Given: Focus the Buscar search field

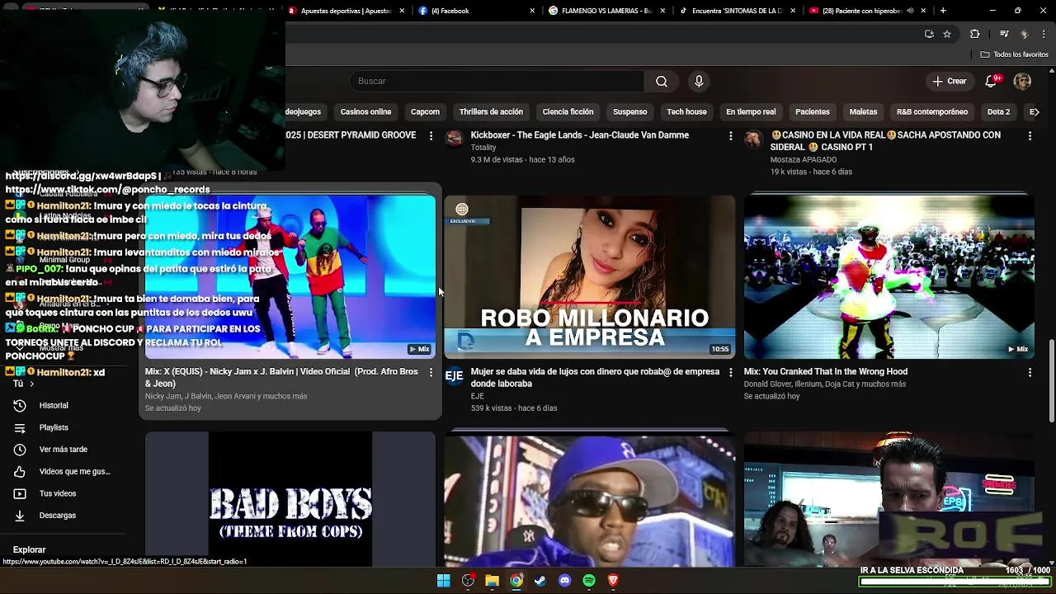Looking at the screenshot, I should click(x=497, y=81).
